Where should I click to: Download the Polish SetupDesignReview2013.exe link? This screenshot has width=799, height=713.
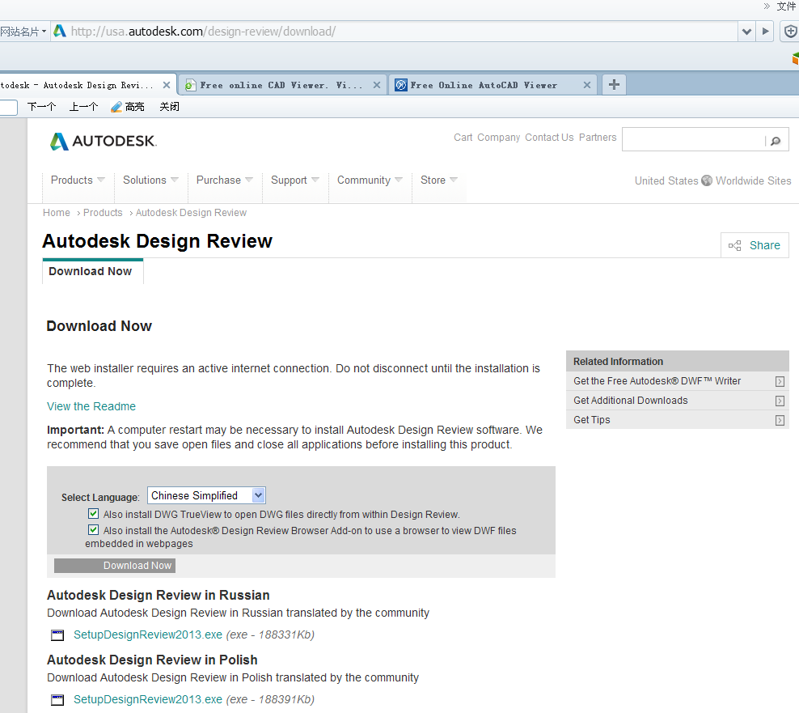(148, 699)
